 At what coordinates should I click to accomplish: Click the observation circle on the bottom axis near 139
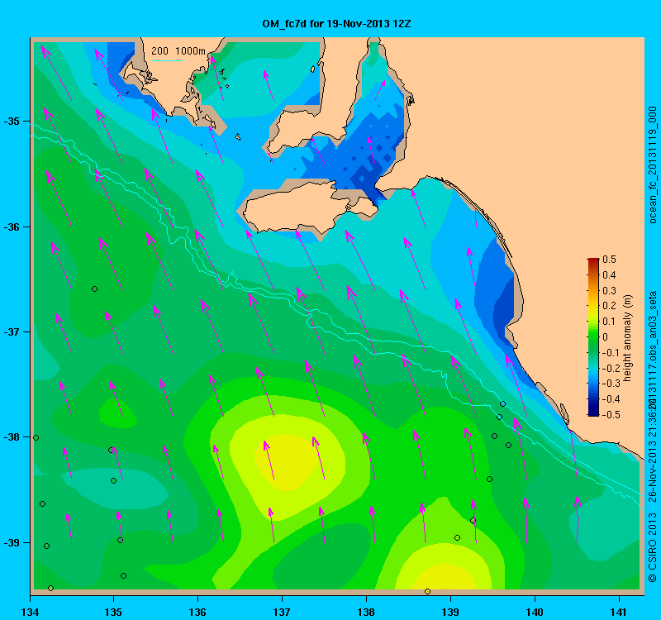pos(427,591)
